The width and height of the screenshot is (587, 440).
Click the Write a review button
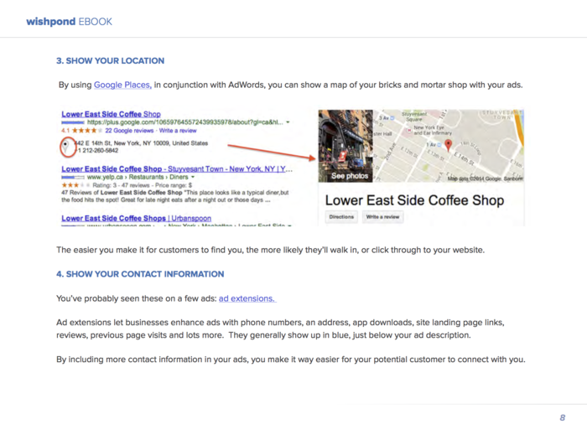point(382,217)
